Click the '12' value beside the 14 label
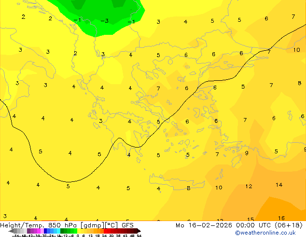The height and width of the screenshot is (237, 306). pos(249,186)
